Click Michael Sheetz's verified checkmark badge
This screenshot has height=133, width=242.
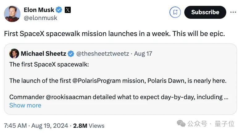pyautogui.click(x=71, y=54)
